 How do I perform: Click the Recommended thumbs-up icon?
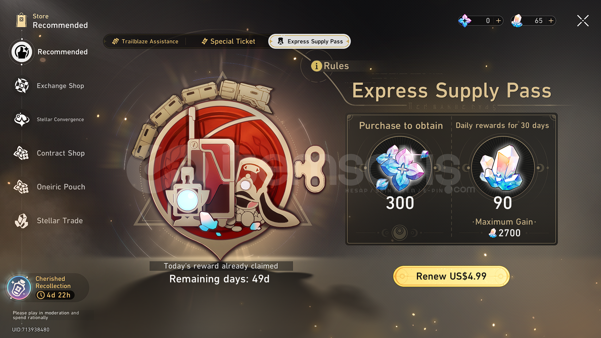(x=22, y=52)
